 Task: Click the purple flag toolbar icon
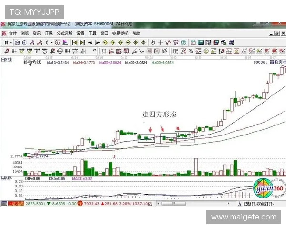point(65,43)
